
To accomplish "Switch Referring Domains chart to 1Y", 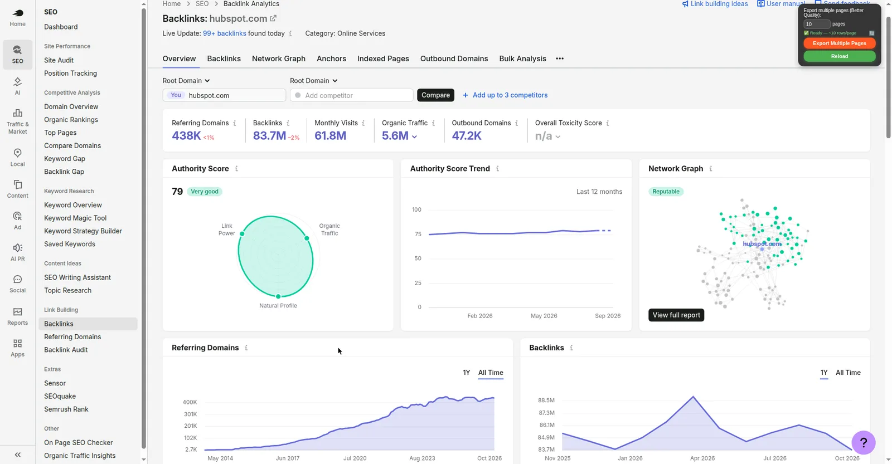I will 467,373.
